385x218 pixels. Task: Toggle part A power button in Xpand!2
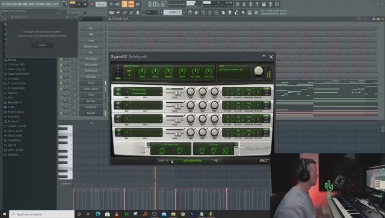coord(118,89)
